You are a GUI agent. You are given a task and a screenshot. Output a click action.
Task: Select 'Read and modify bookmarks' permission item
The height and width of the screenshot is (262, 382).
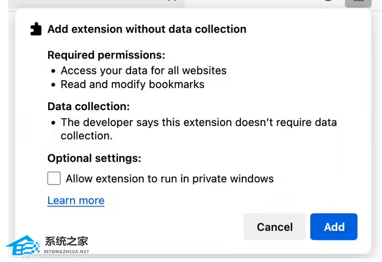(x=132, y=84)
